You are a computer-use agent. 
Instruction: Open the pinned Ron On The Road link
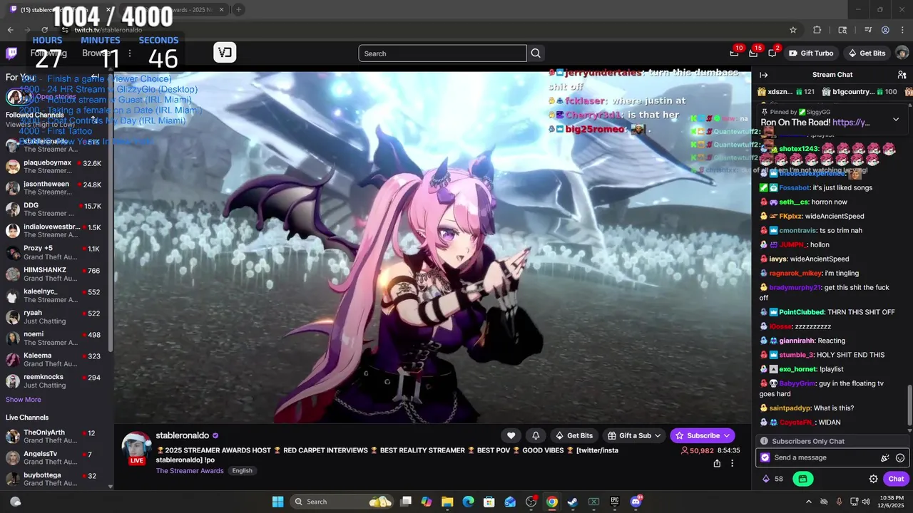pos(851,123)
